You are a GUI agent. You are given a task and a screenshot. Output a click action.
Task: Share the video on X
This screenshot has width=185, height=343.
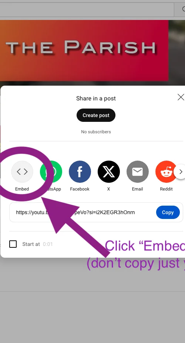[109, 172]
